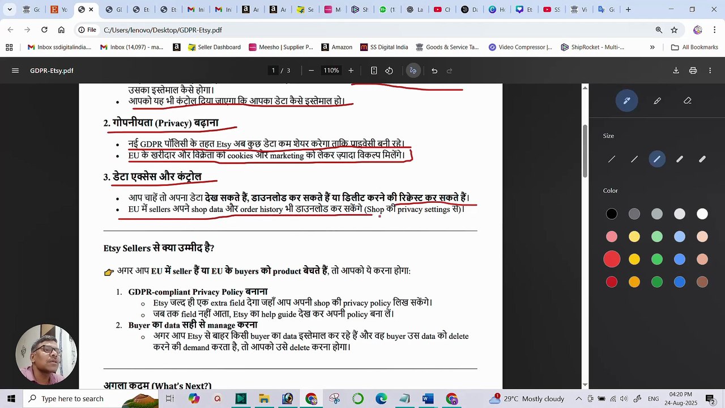Image resolution: width=725 pixels, height=408 pixels.
Task: Rotate the PDF counterclockwise
Action: (389, 71)
